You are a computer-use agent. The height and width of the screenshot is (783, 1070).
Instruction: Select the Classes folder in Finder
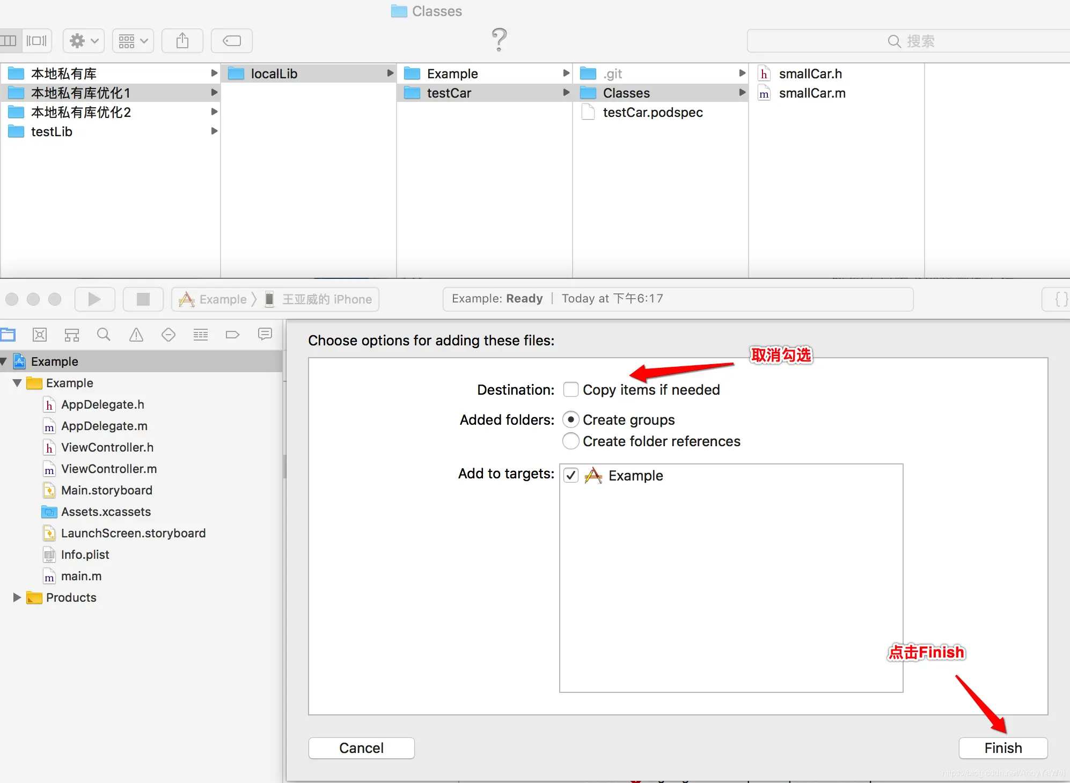tap(626, 93)
